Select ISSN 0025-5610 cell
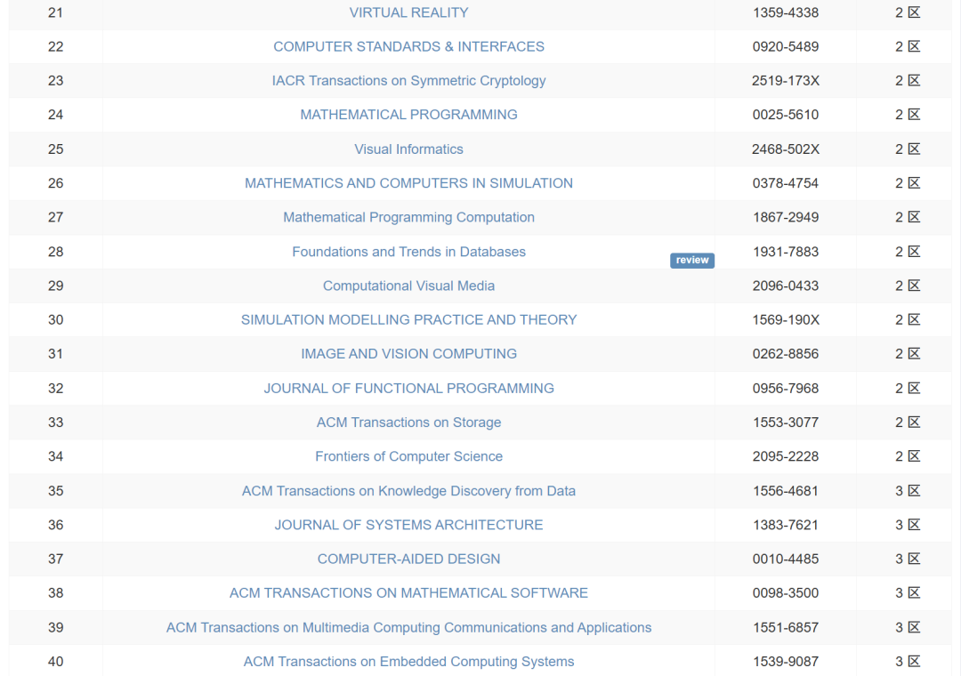The image size is (961, 676). point(786,115)
